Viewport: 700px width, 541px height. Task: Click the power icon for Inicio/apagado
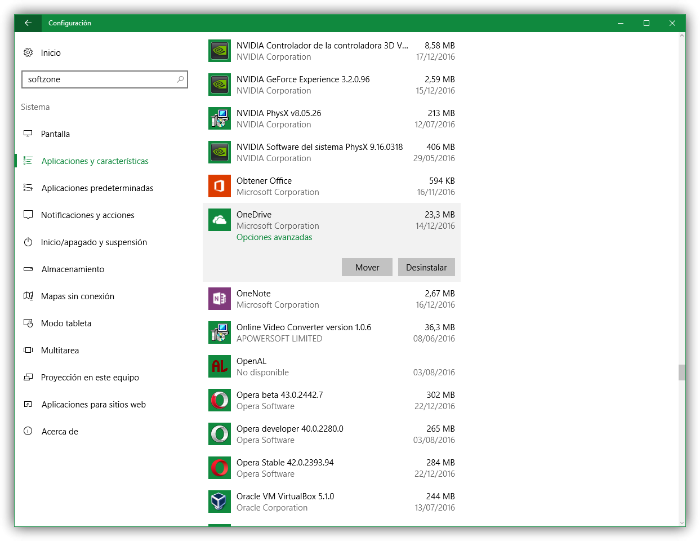coord(28,242)
